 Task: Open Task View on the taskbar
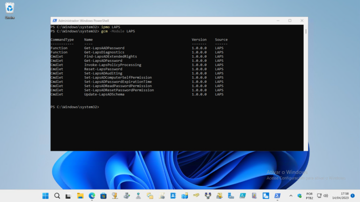coord(68,196)
